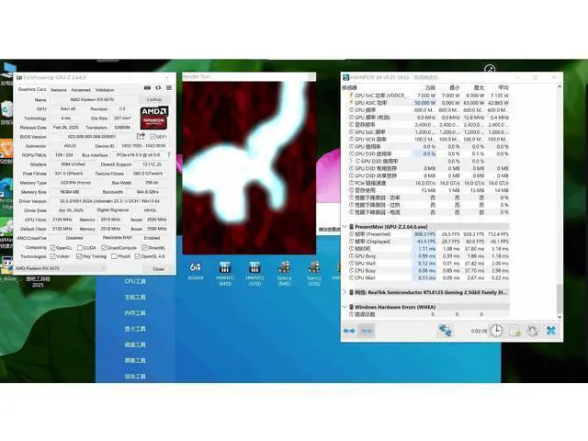The image size is (588, 441).
Task: Toggle the DirectCompute checkbox
Action: [x=104, y=248]
